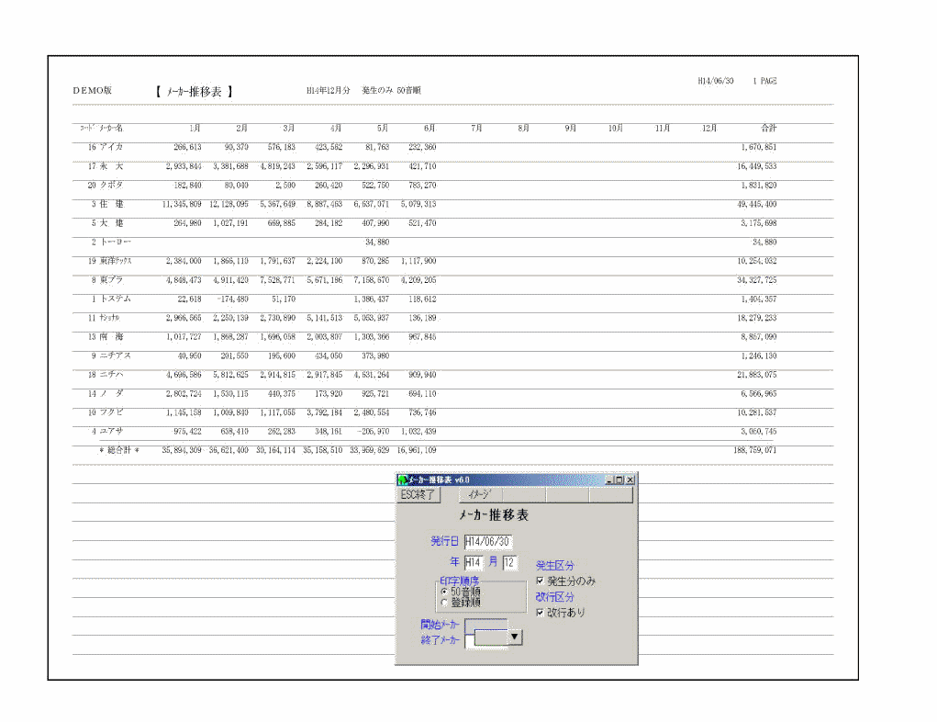Minimize the メーカー推移表 v6.0 dialog

[609, 479]
